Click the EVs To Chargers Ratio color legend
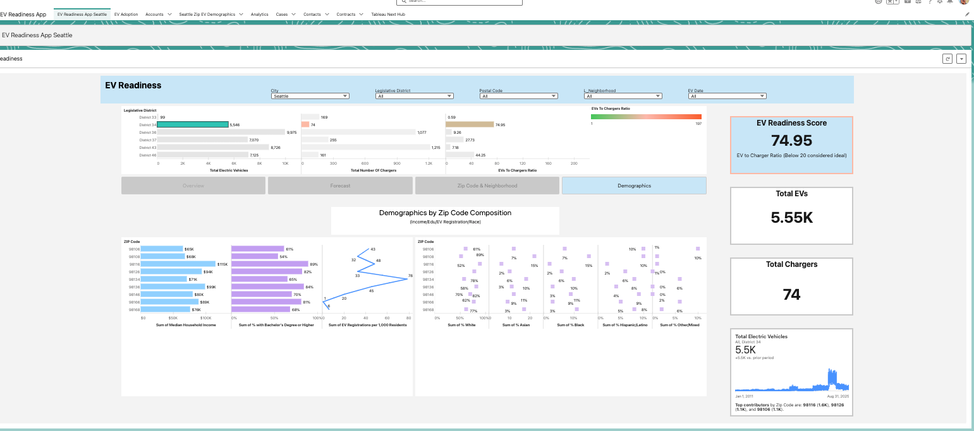Image resolution: width=974 pixels, height=431 pixels. click(646, 117)
